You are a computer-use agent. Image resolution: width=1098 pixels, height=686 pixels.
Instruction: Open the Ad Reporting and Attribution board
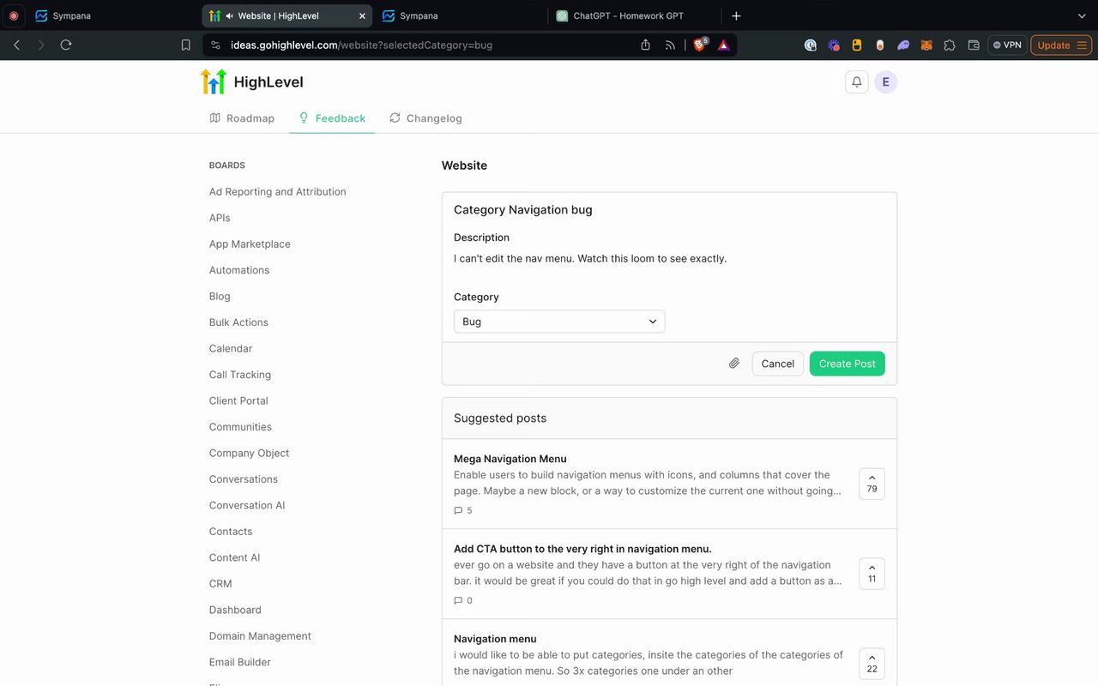pos(278,192)
